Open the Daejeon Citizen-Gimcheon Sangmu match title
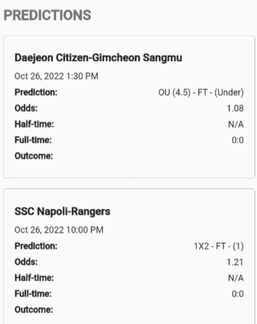 click(x=98, y=58)
